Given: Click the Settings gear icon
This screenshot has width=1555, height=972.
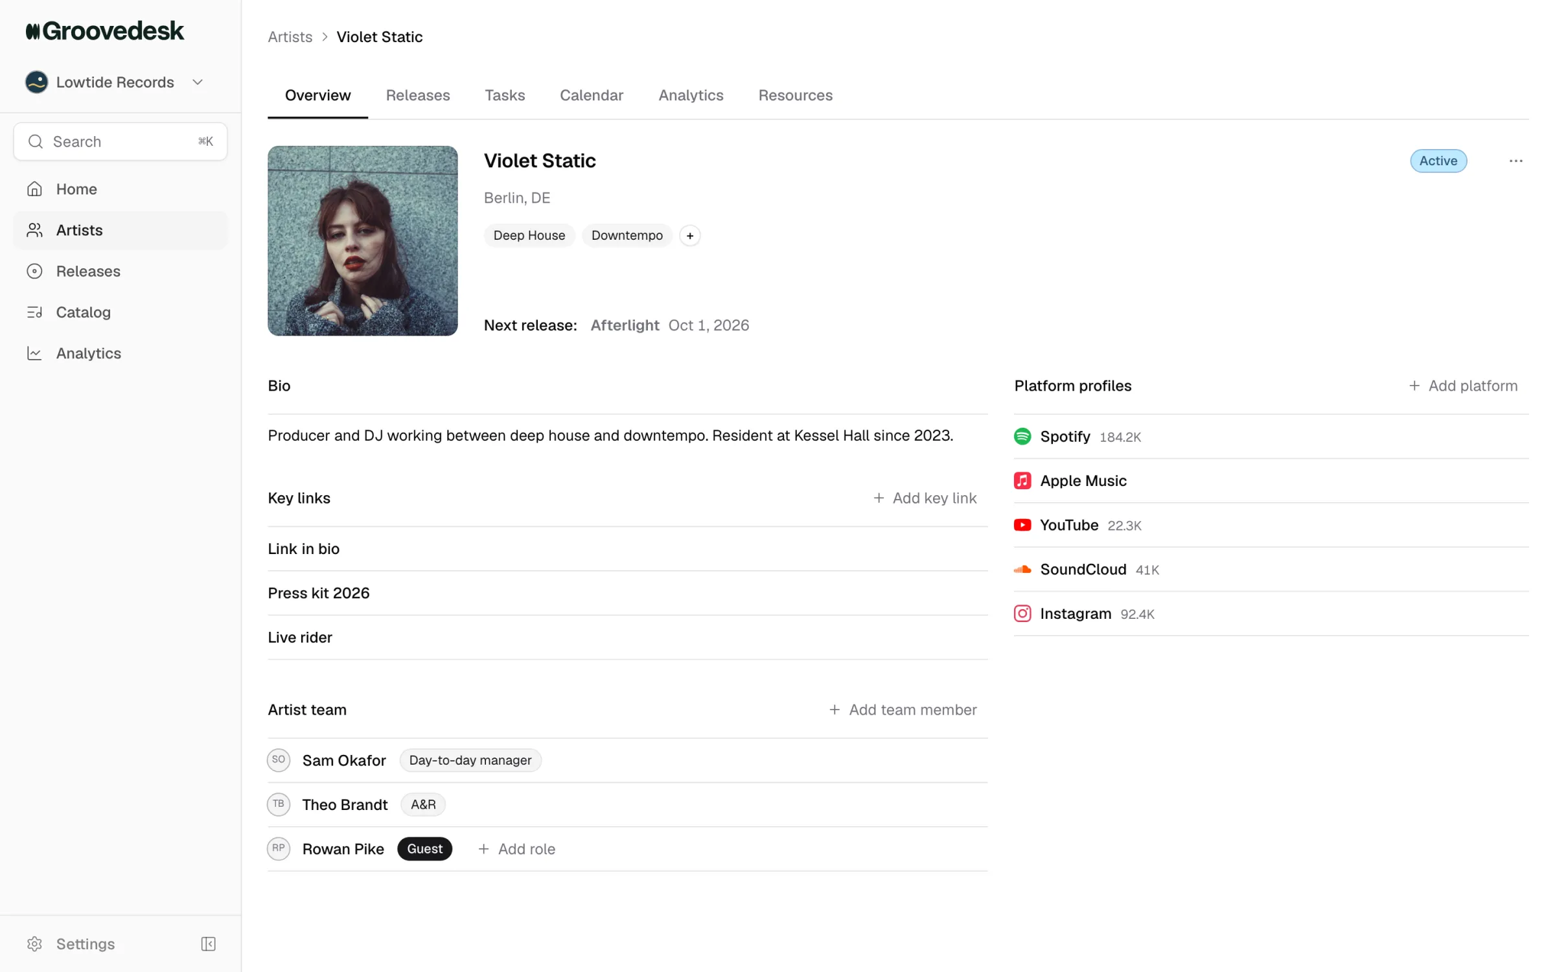Looking at the screenshot, I should [x=34, y=943].
